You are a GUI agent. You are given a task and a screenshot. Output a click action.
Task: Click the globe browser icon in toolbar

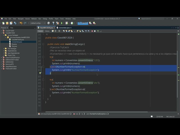point(49,23)
